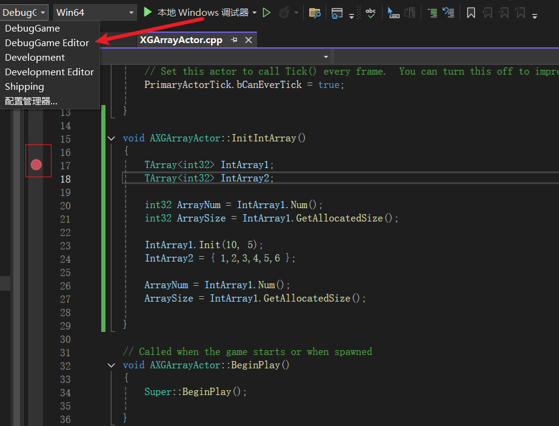Uncomment the selected lines icon
559x426 pixels.
448,13
